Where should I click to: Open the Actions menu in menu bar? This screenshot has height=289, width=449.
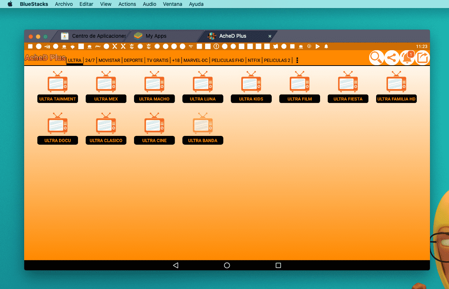127,4
